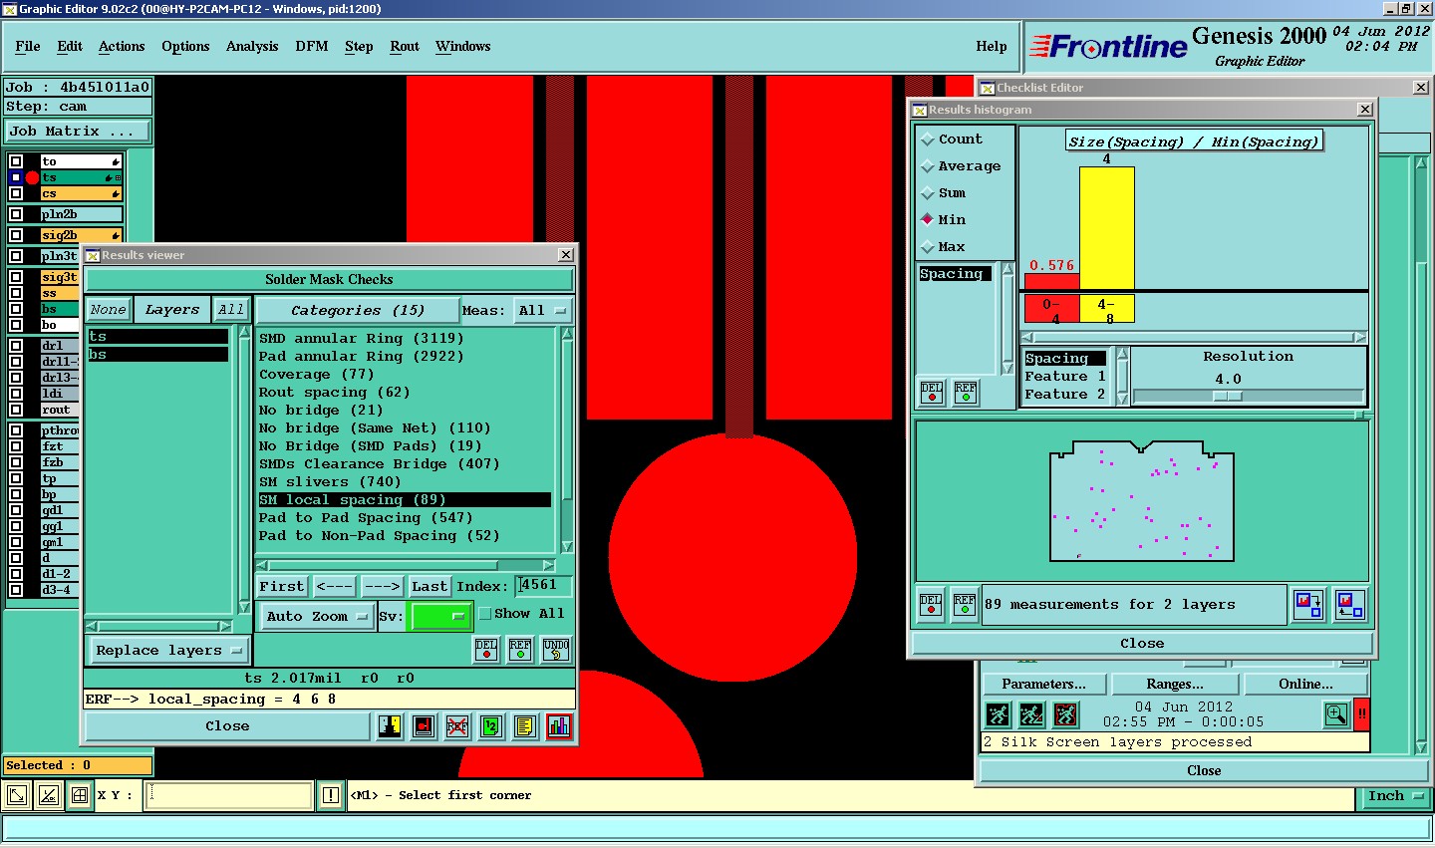Viewport: 1435px width, 848px height.
Task: Open the Actions menu
Action: (x=122, y=47)
